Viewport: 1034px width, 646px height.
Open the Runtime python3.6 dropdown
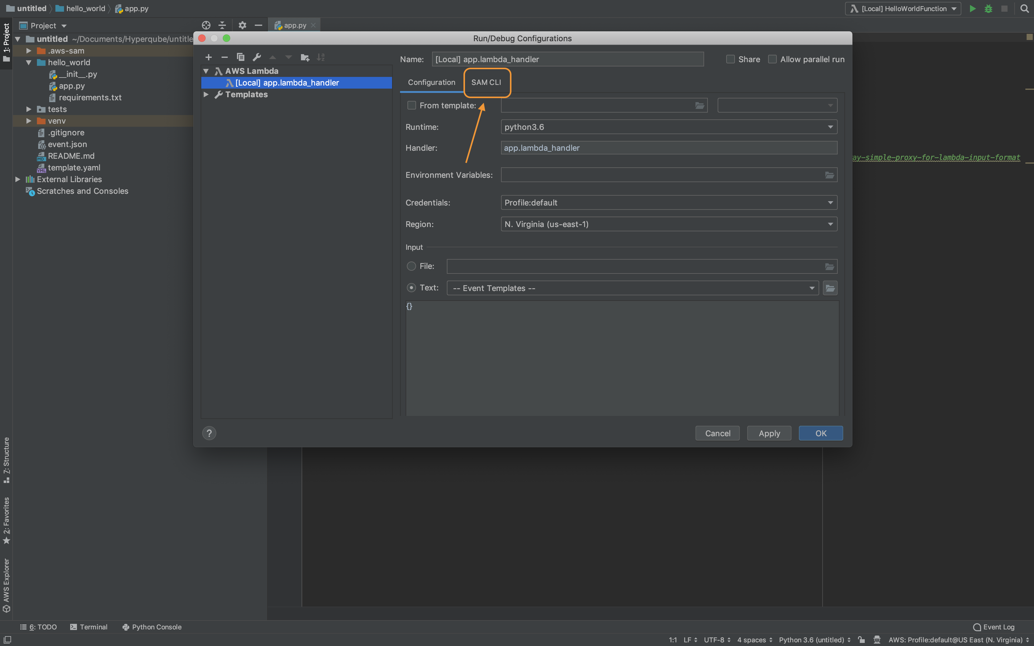(669, 127)
